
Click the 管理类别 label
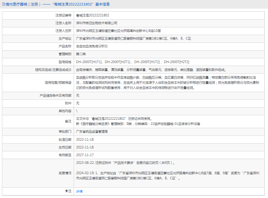(65, 54)
